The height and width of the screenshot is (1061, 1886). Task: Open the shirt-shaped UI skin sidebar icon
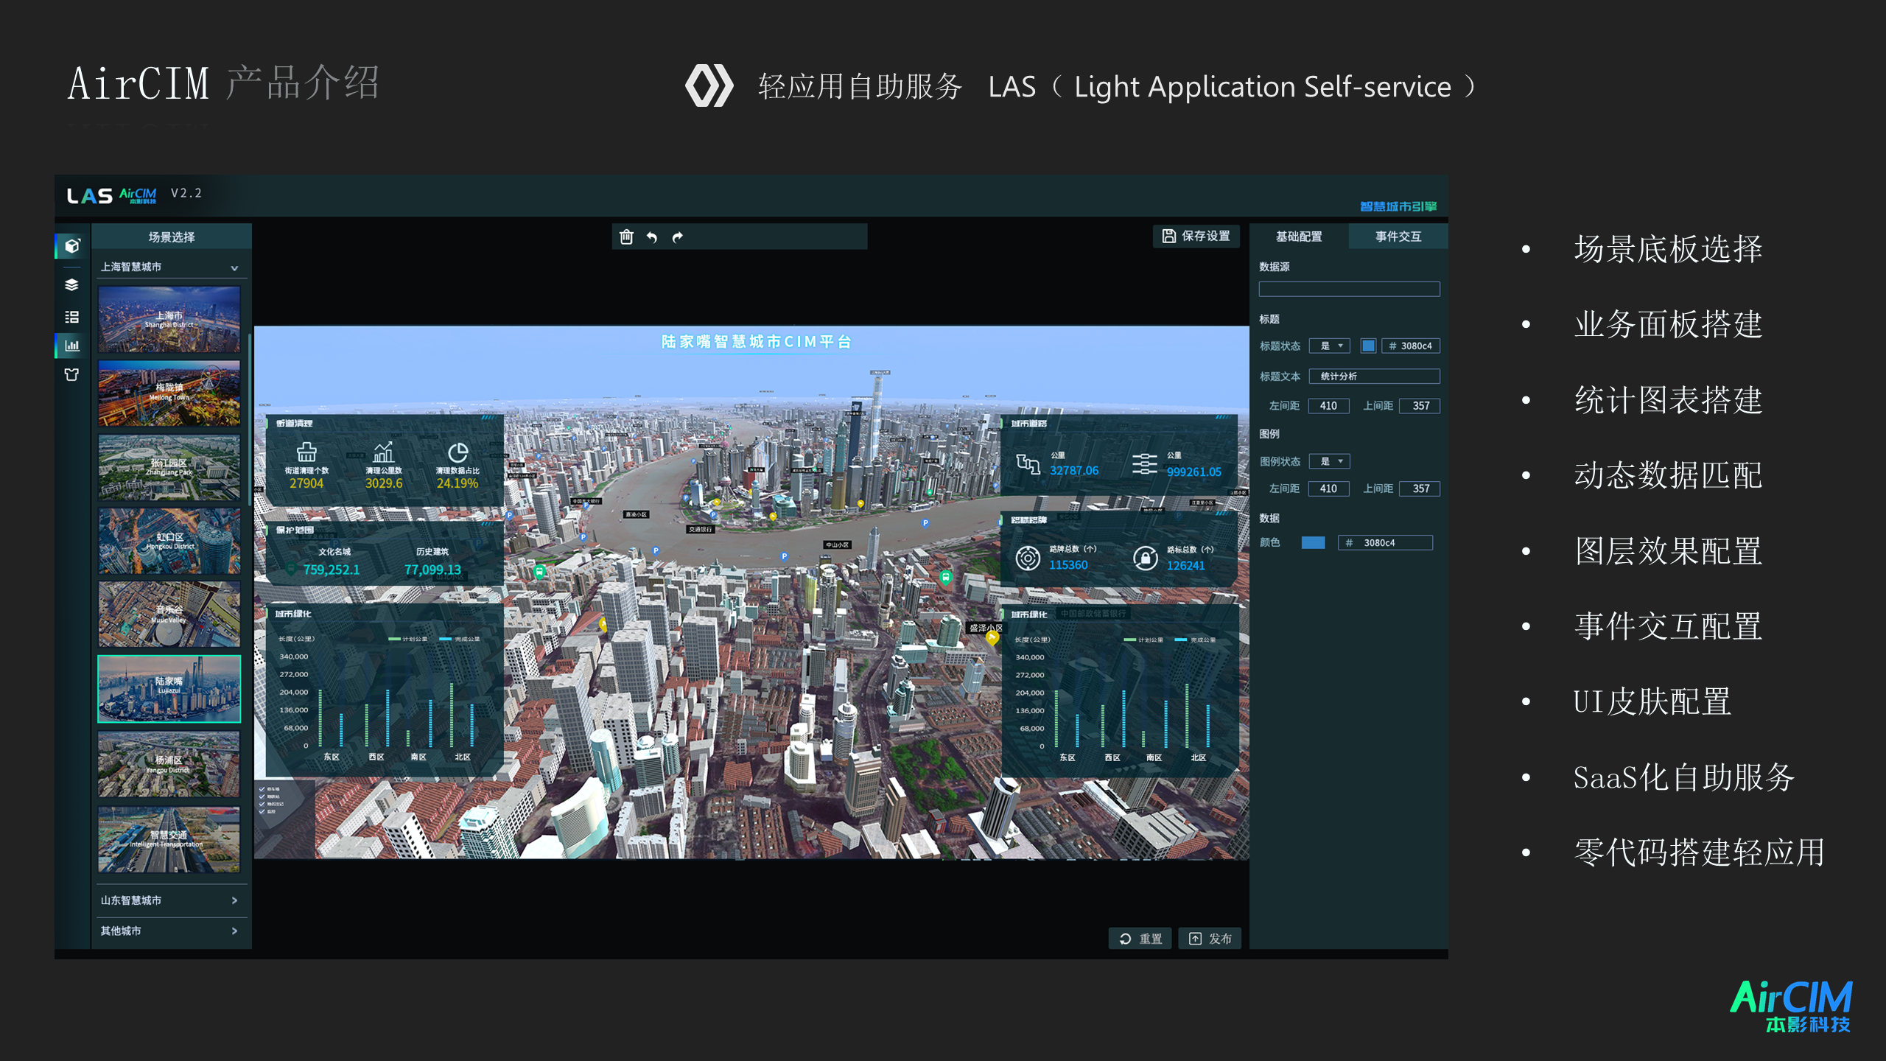coord(71,374)
